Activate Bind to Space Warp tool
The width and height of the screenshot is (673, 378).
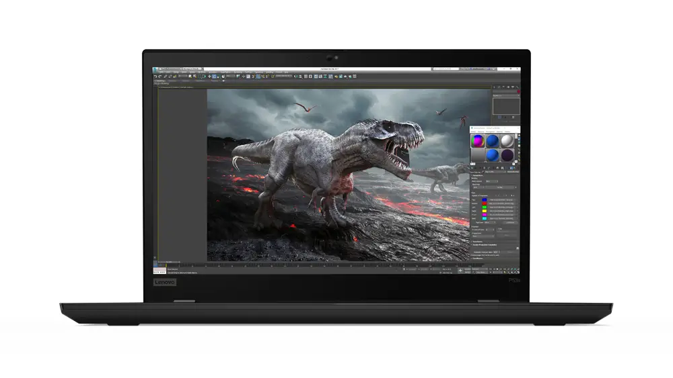175,76
